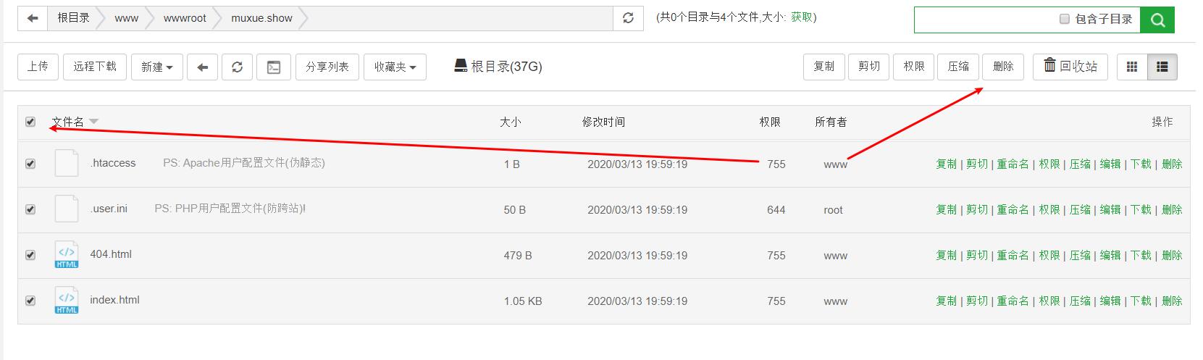Click the 上传 button
1203x360 pixels.
pyautogui.click(x=38, y=67)
